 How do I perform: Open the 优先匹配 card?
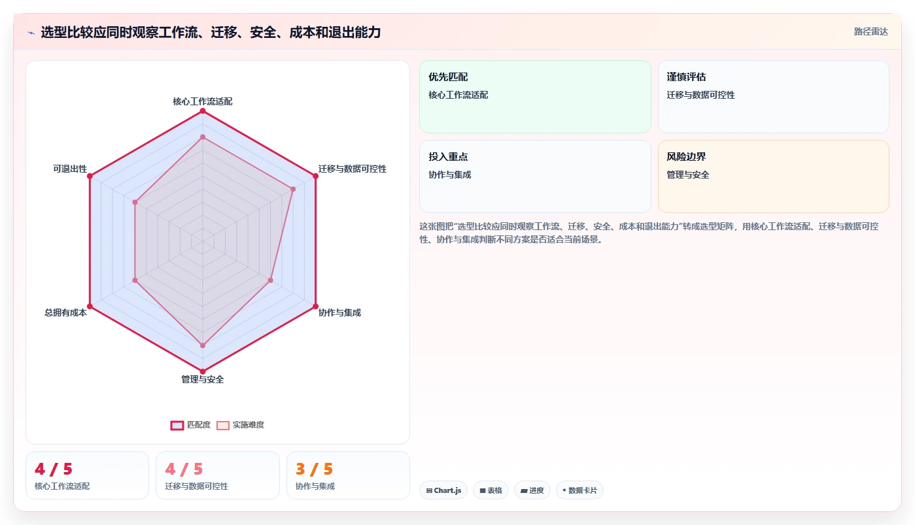pyautogui.click(x=535, y=97)
